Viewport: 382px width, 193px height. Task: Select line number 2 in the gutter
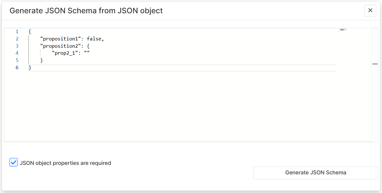17,39
